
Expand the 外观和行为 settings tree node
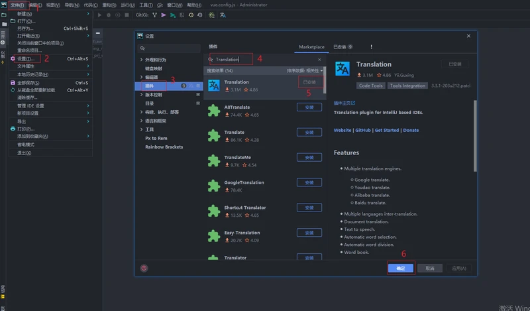[141, 60]
